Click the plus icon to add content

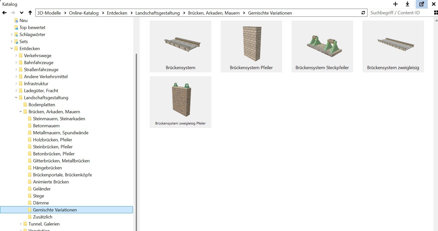pyautogui.click(x=395, y=4)
